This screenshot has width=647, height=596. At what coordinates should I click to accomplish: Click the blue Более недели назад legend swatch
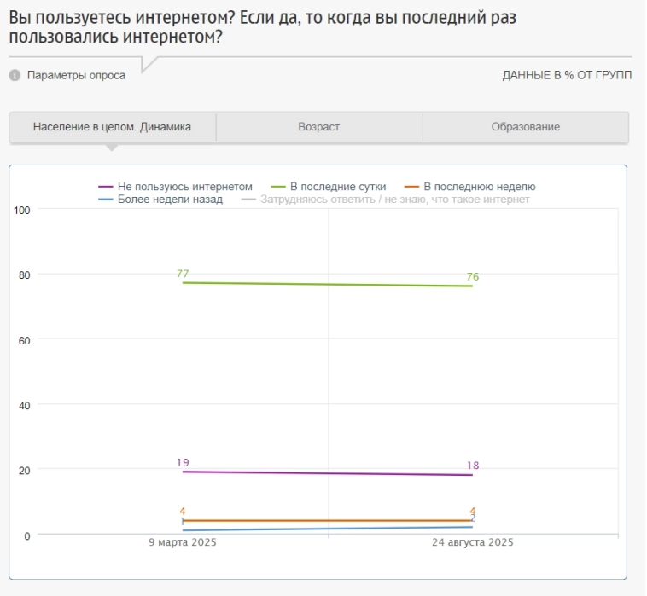[106, 200]
